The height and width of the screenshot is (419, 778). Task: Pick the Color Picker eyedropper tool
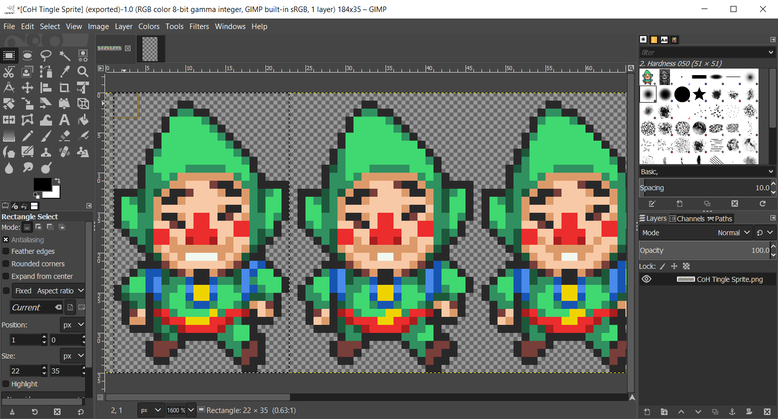click(64, 72)
